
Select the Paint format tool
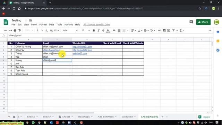[20, 31]
